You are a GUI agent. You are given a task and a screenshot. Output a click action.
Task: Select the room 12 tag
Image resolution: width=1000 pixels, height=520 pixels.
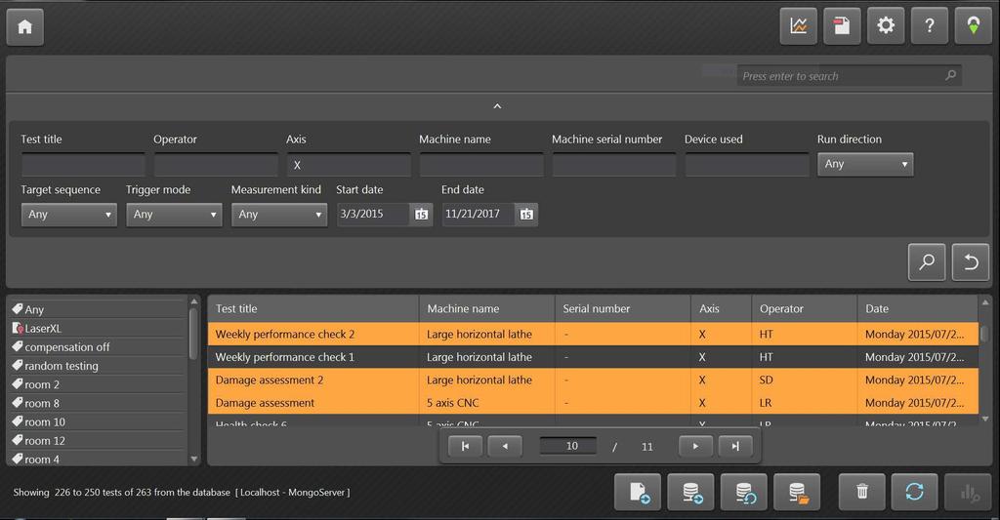pos(99,440)
